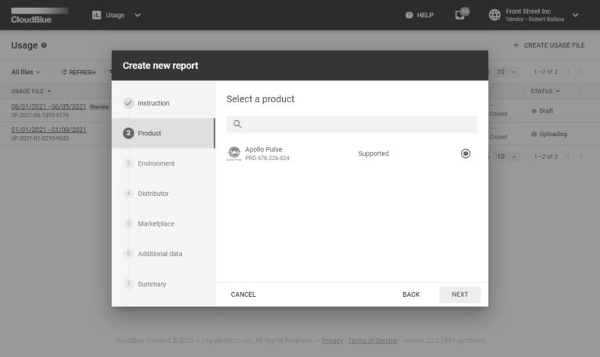The image size is (600, 357).
Task: Click the Preview badge on first file
Action: point(99,107)
